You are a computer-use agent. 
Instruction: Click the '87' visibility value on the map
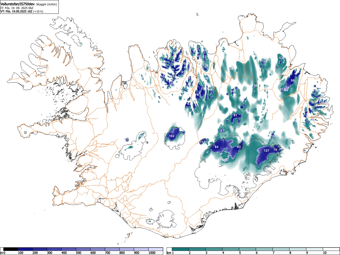[x=222, y=131]
